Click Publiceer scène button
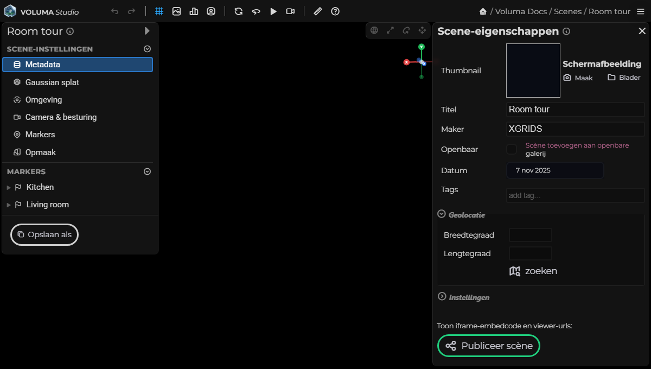Viewport: 651px width, 369px height. point(489,346)
